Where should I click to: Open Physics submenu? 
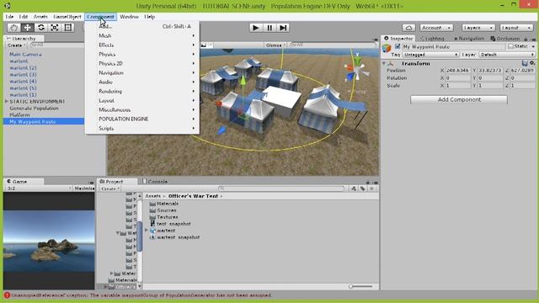(x=142, y=54)
